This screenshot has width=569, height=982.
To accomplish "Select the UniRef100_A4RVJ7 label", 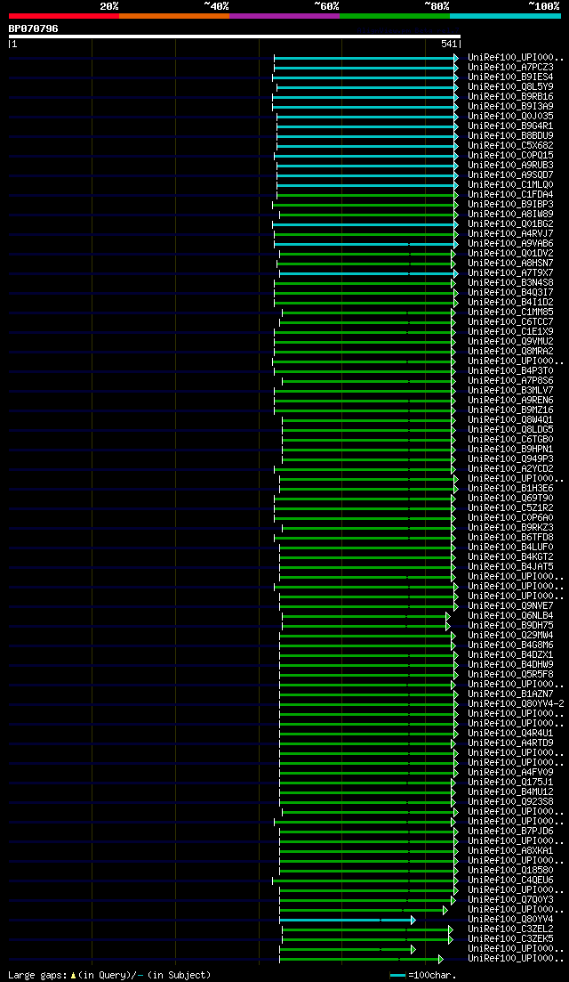I will (x=510, y=233).
